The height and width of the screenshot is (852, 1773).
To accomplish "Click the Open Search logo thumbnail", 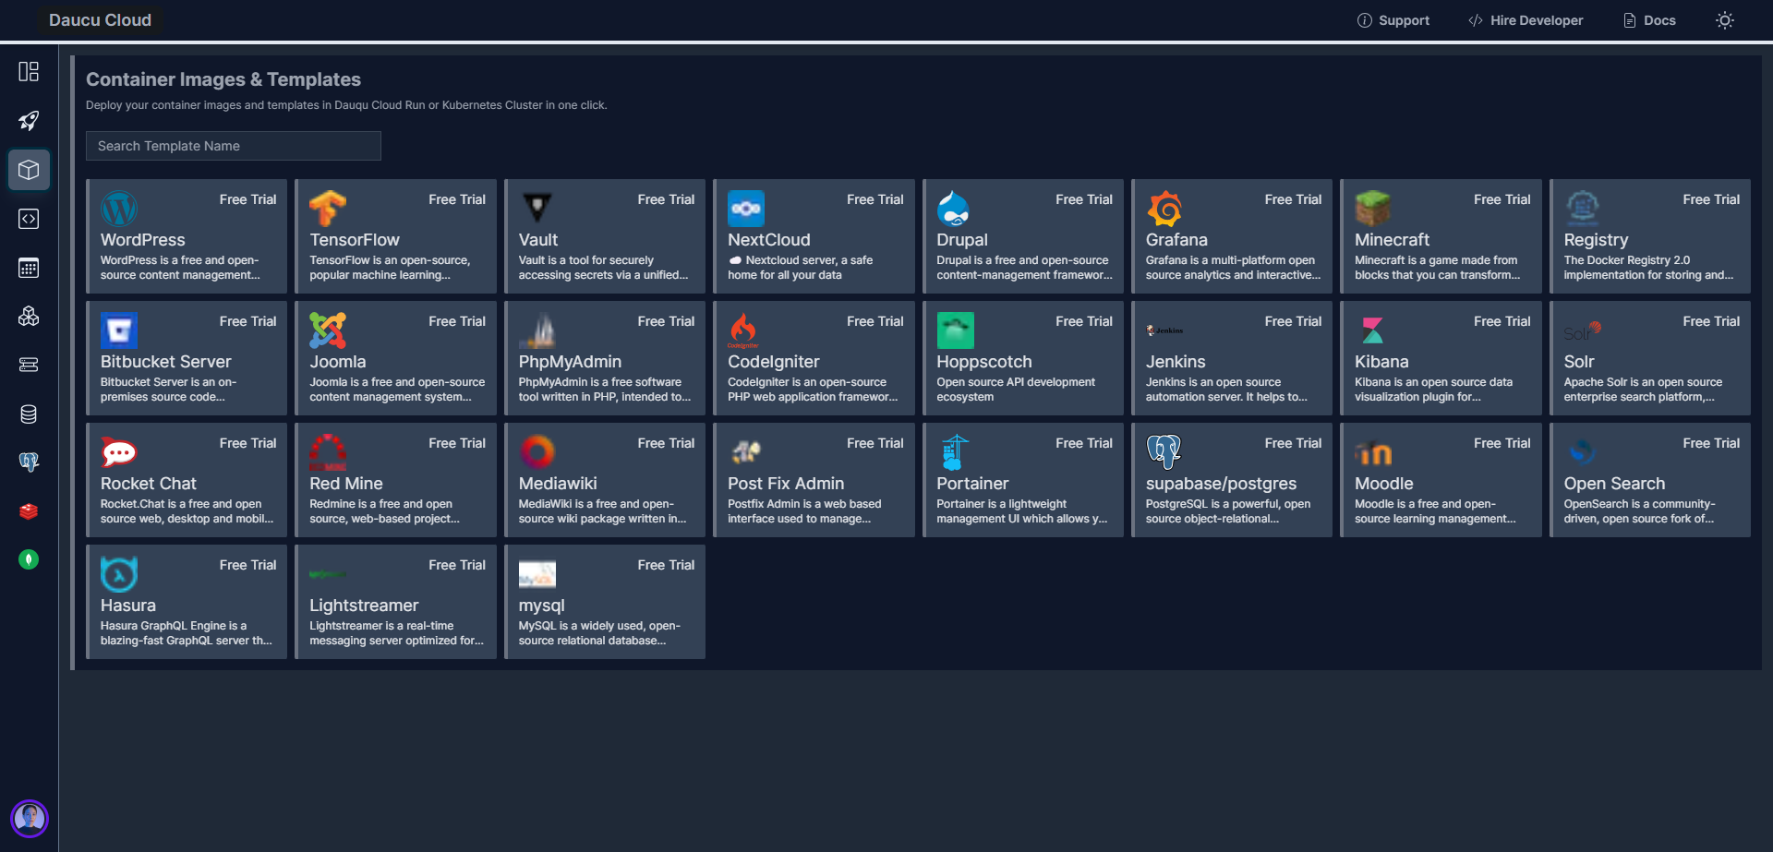I will tap(1583, 452).
